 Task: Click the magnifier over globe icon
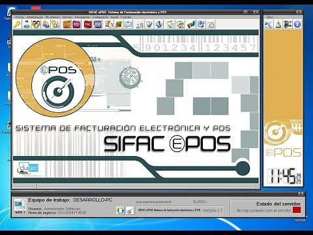[x=149, y=24]
